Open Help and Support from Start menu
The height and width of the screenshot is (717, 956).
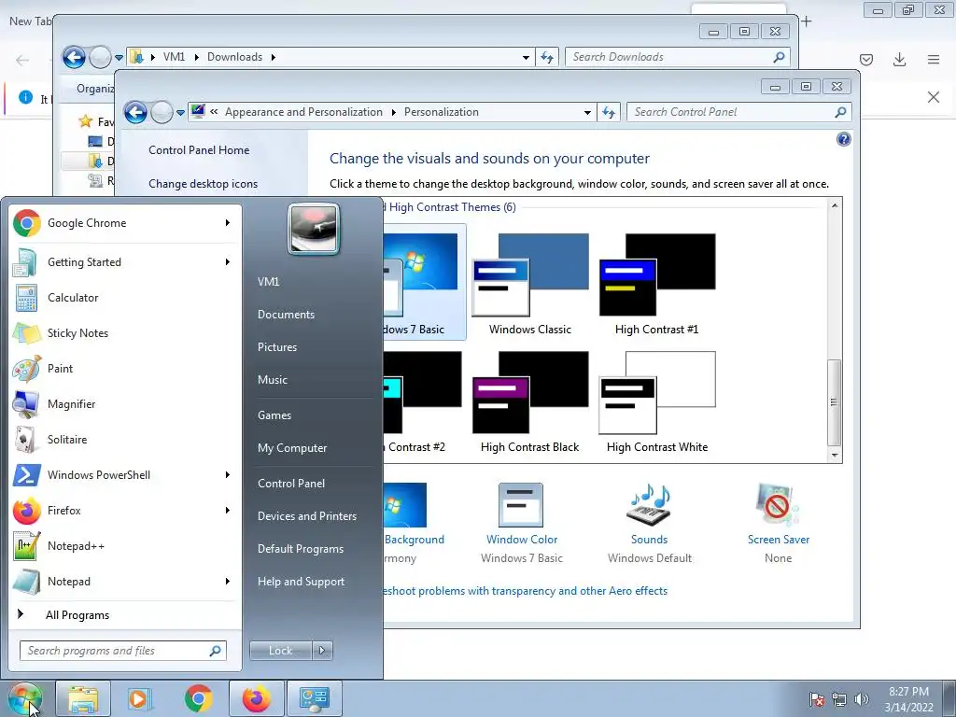[x=301, y=582]
